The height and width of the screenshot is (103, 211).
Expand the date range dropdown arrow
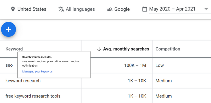pyautogui.click(x=206, y=9)
